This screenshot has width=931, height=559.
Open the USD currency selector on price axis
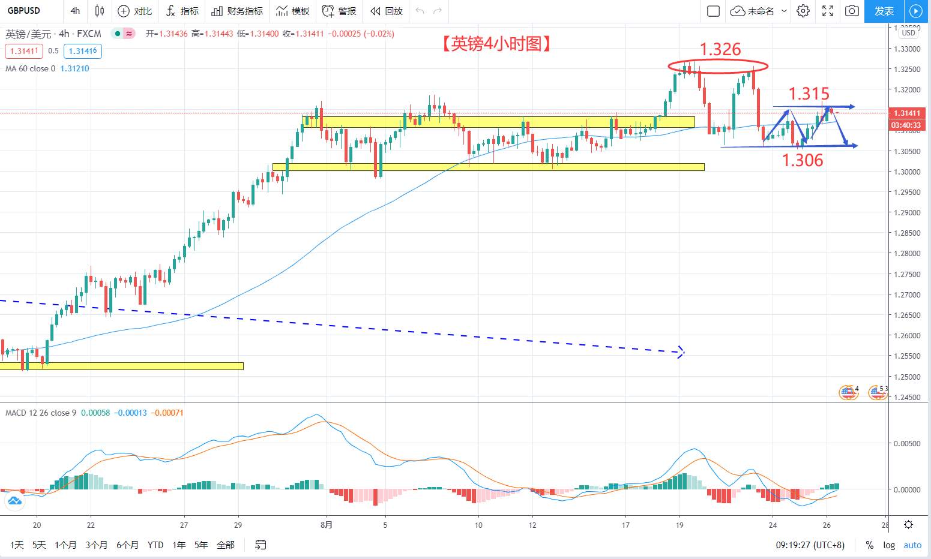908,33
